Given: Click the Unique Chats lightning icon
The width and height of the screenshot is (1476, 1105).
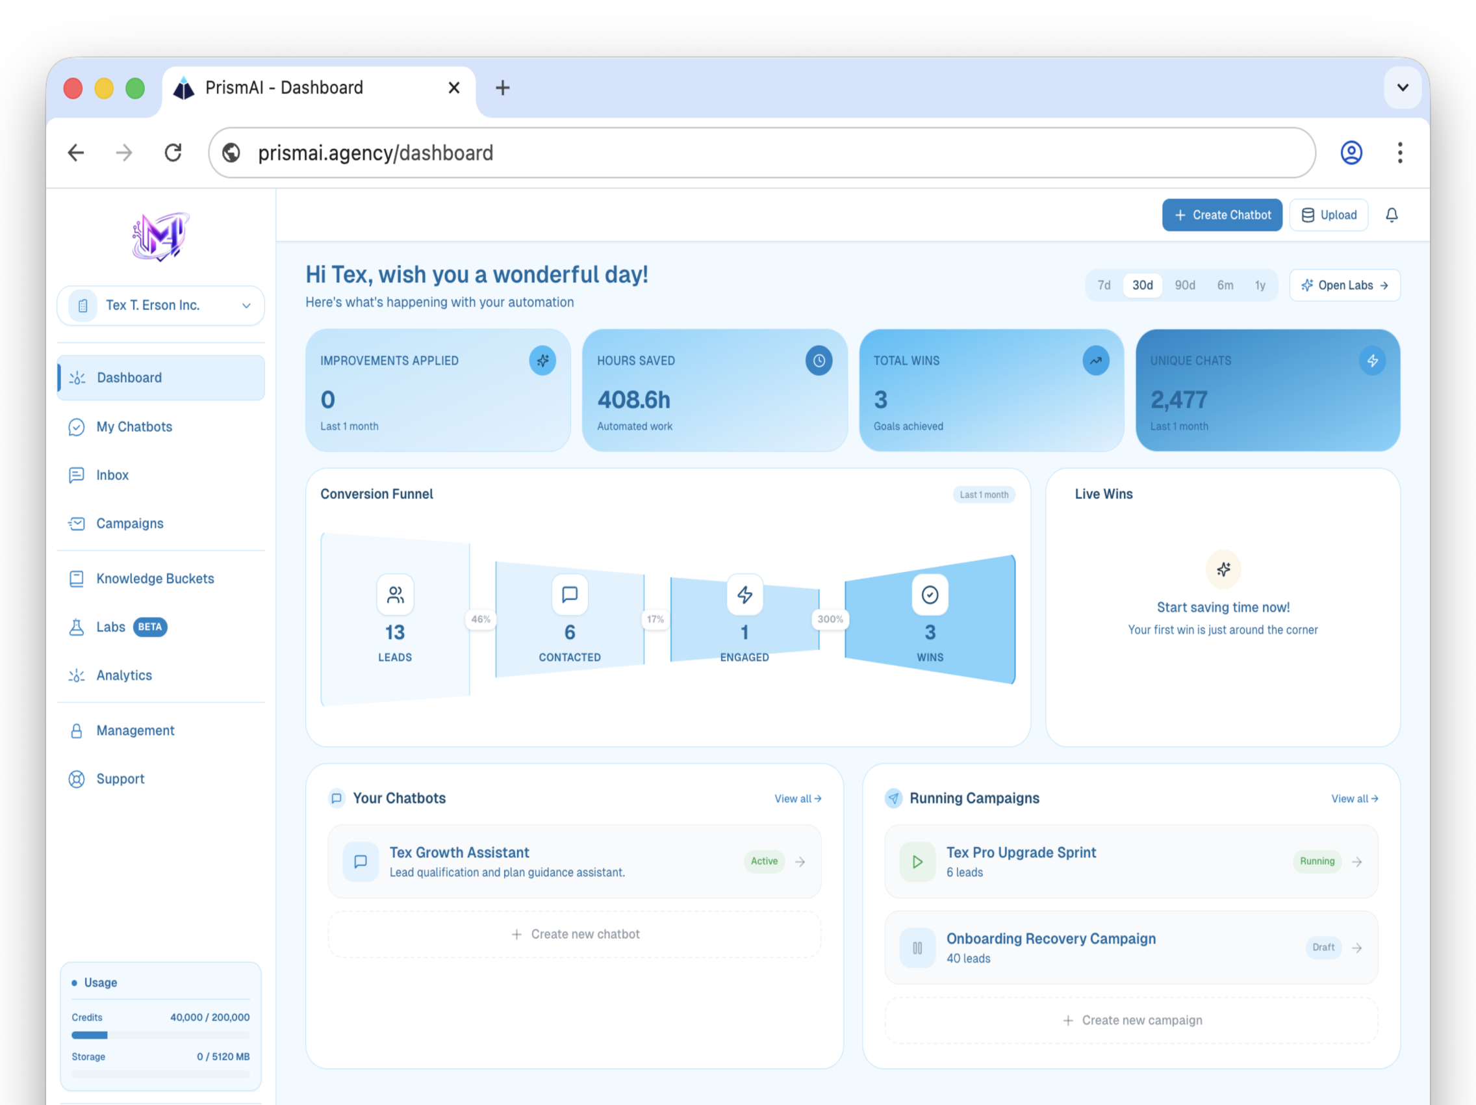Looking at the screenshot, I should (x=1372, y=361).
